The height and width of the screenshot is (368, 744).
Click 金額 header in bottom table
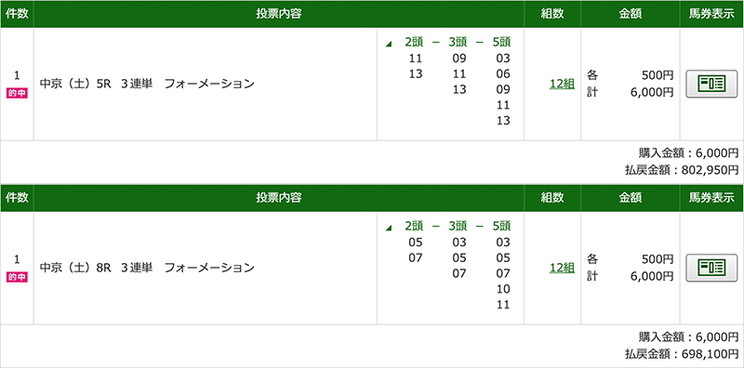pos(631,198)
